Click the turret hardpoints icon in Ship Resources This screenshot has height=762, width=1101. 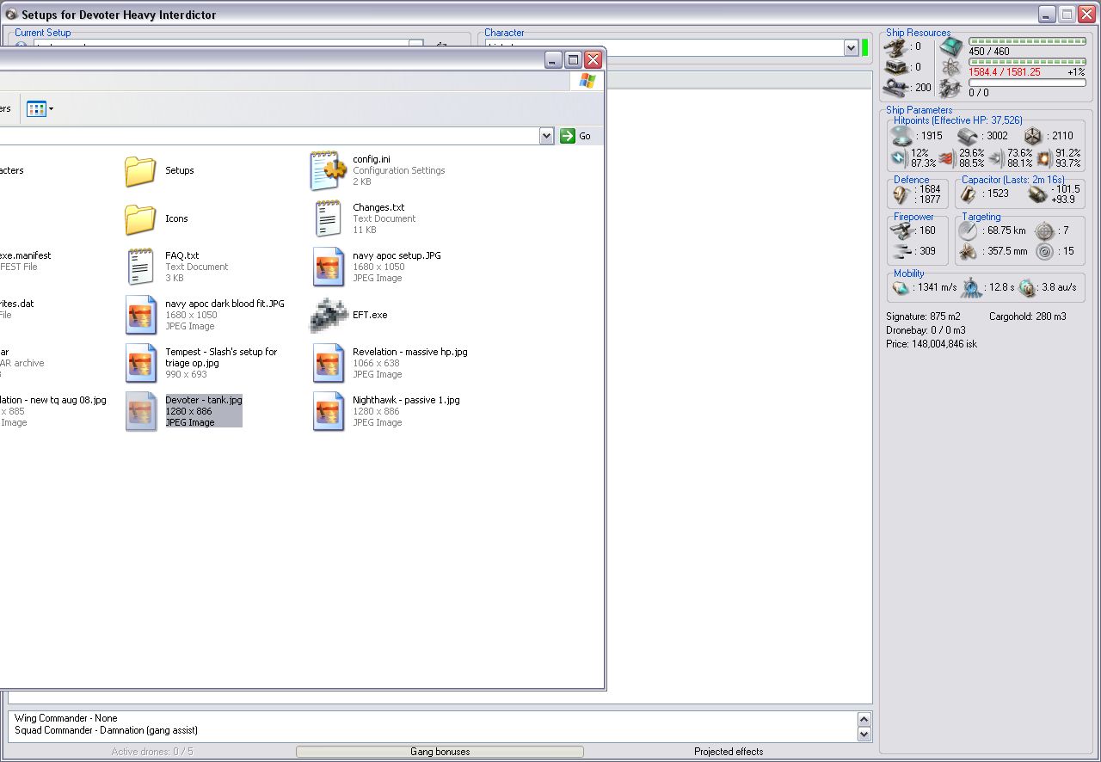[896, 47]
